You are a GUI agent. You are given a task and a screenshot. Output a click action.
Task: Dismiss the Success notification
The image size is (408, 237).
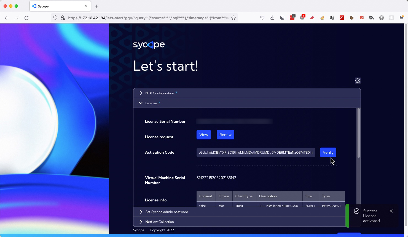tap(391, 211)
